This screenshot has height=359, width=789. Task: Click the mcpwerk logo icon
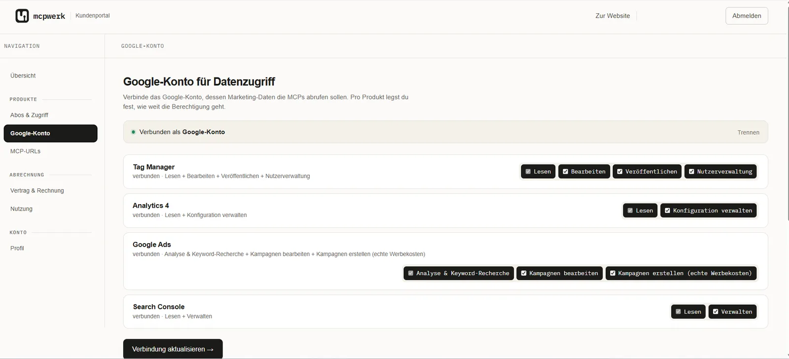tap(22, 16)
